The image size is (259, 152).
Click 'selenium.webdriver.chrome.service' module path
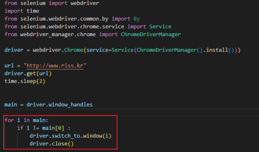[72, 27]
